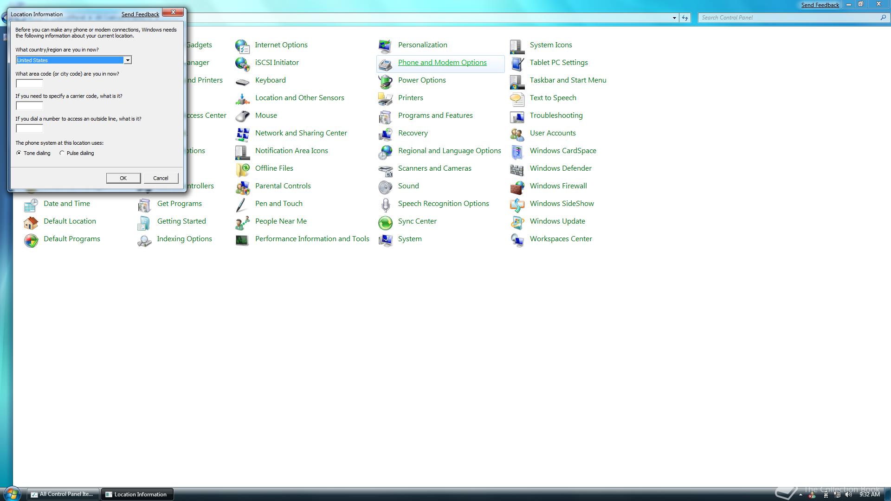Click the Network and Sharing Center icon
This screenshot has width=891, height=501.
242,134
